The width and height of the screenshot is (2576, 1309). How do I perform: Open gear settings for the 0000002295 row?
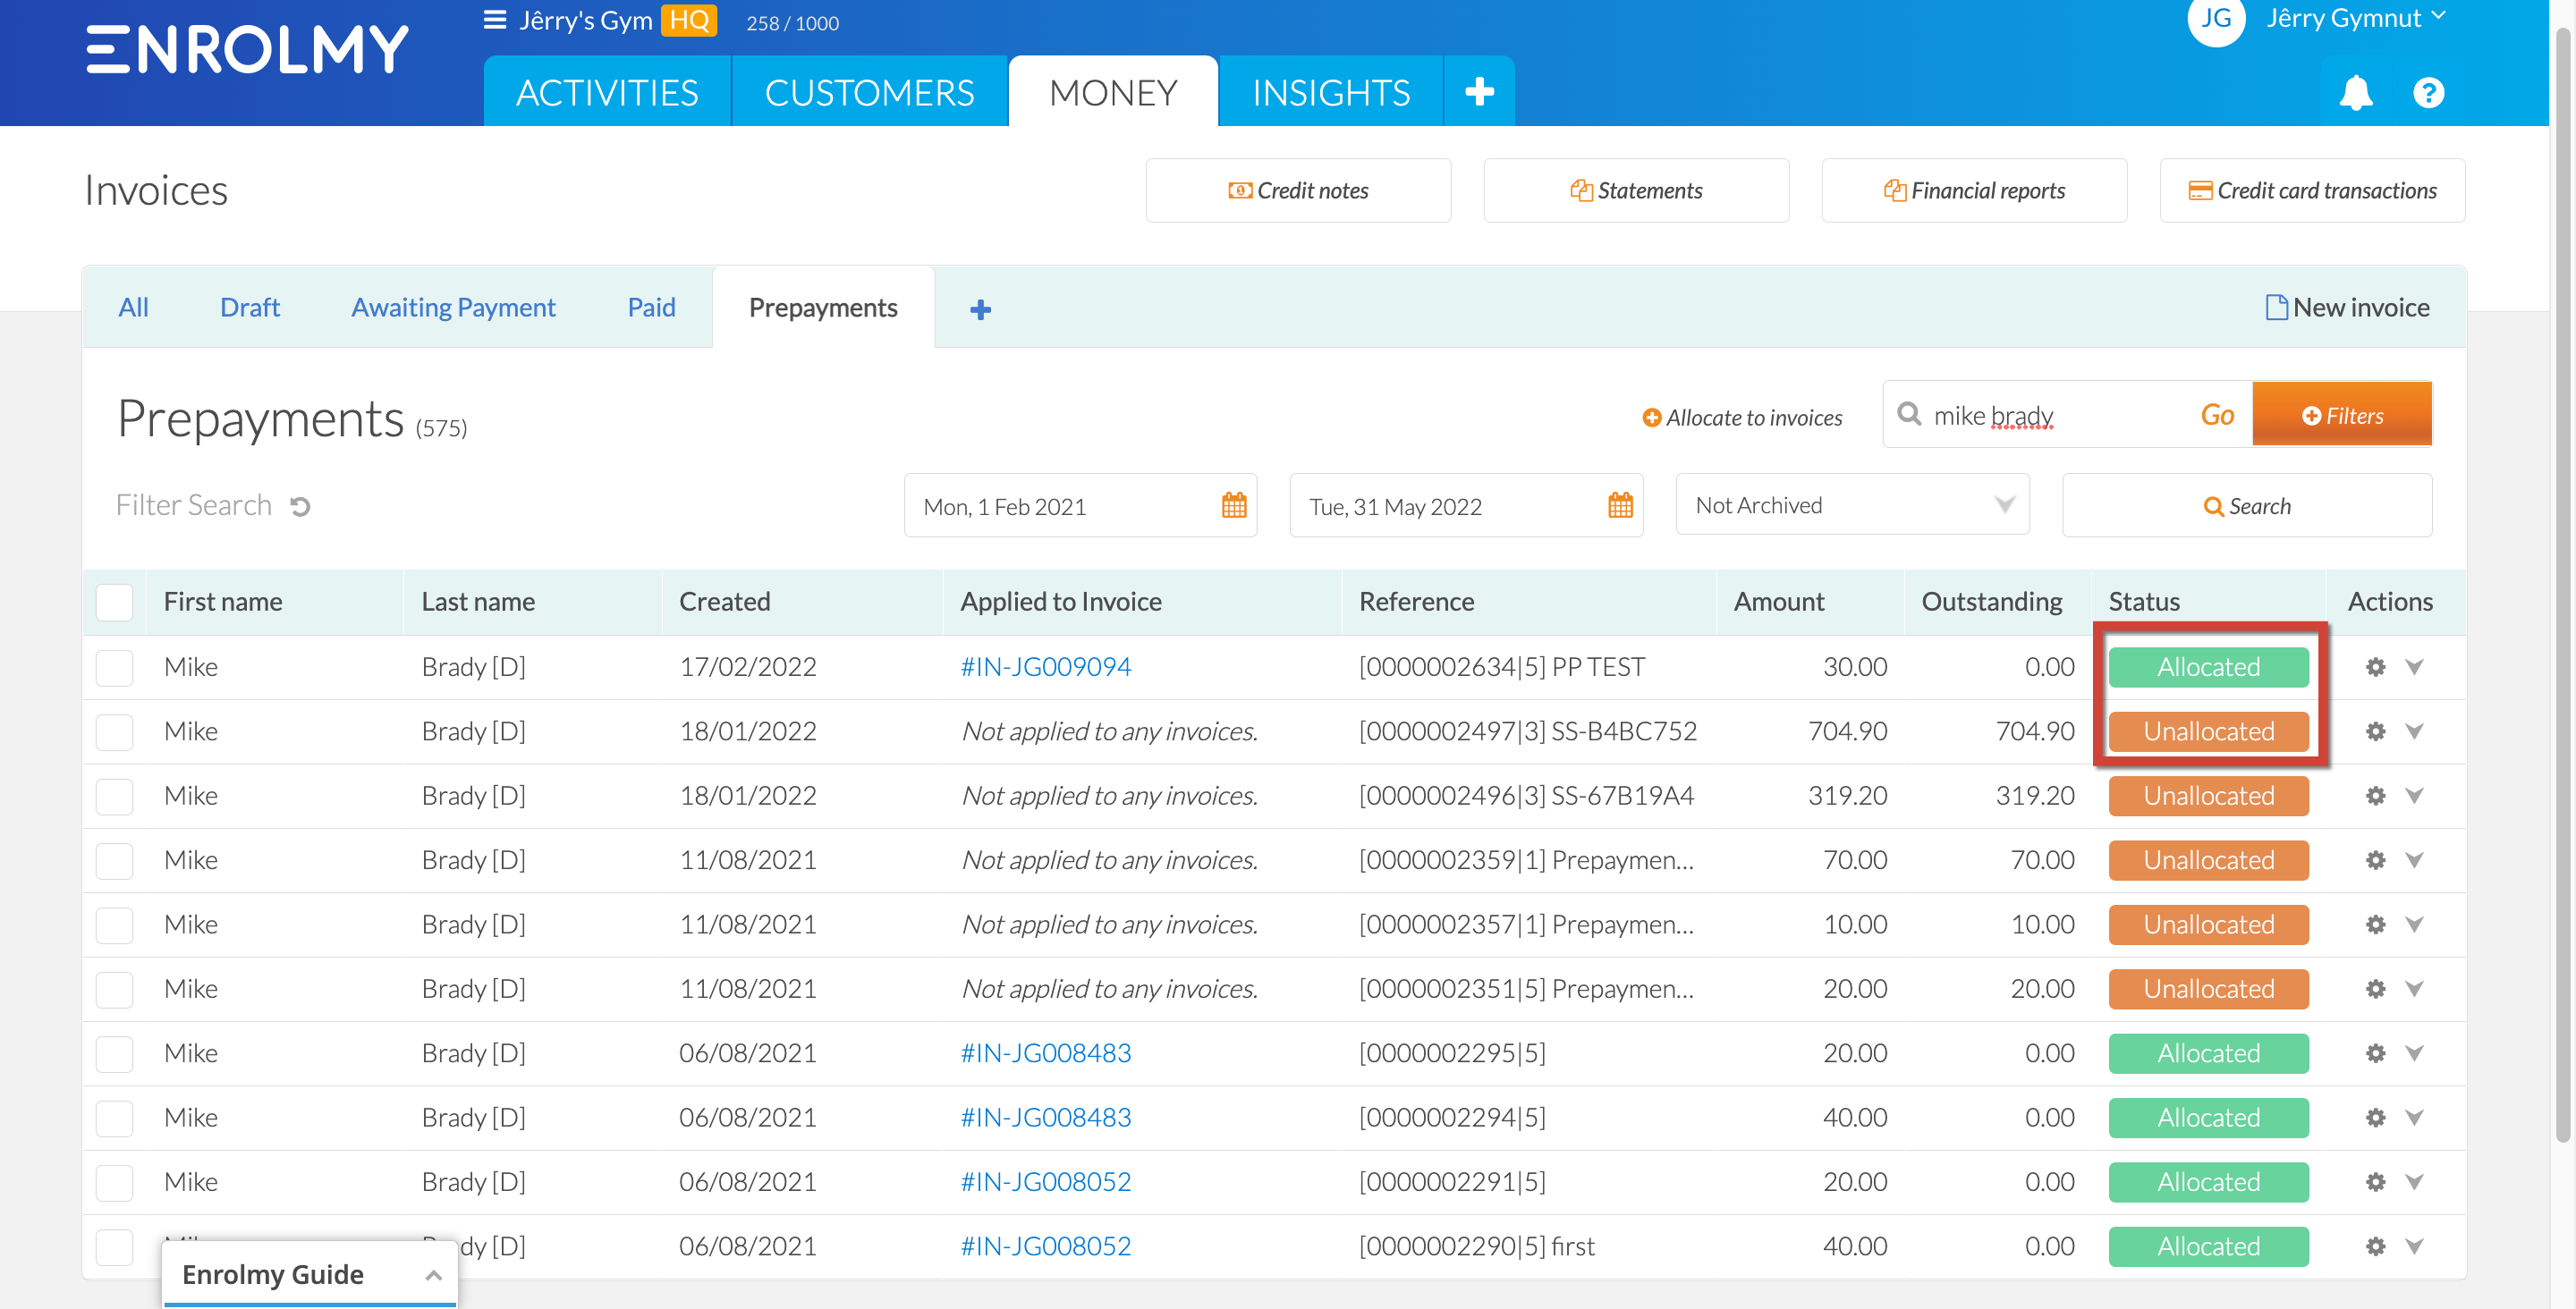[2375, 1053]
